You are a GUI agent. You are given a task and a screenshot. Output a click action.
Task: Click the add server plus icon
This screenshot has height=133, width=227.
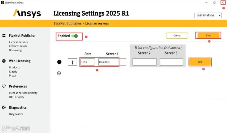(59, 73)
